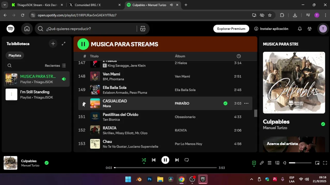The width and height of the screenshot is (330, 185).
Task: Toggle saved check in now playing bar
Action: coord(46,163)
